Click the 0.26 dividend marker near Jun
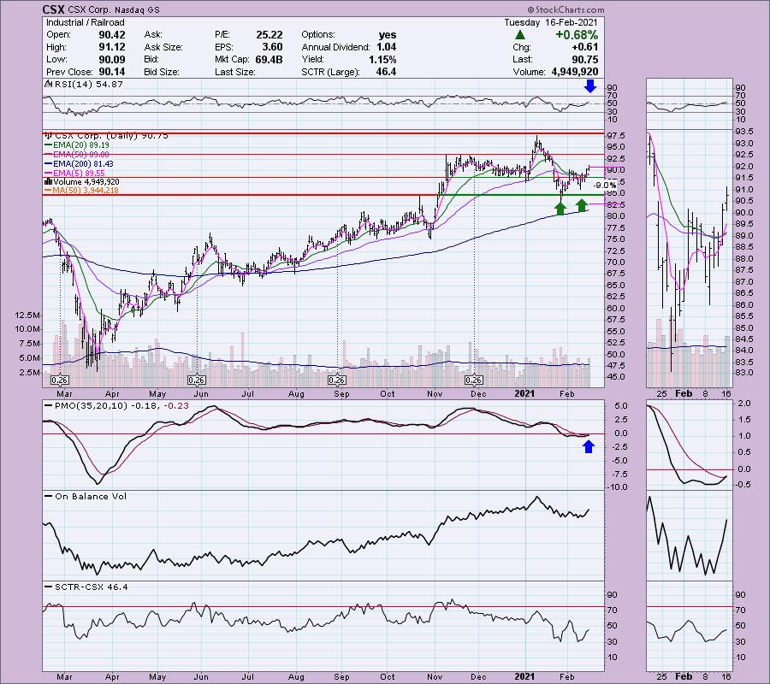770x684 pixels. [x=197, y=380]
